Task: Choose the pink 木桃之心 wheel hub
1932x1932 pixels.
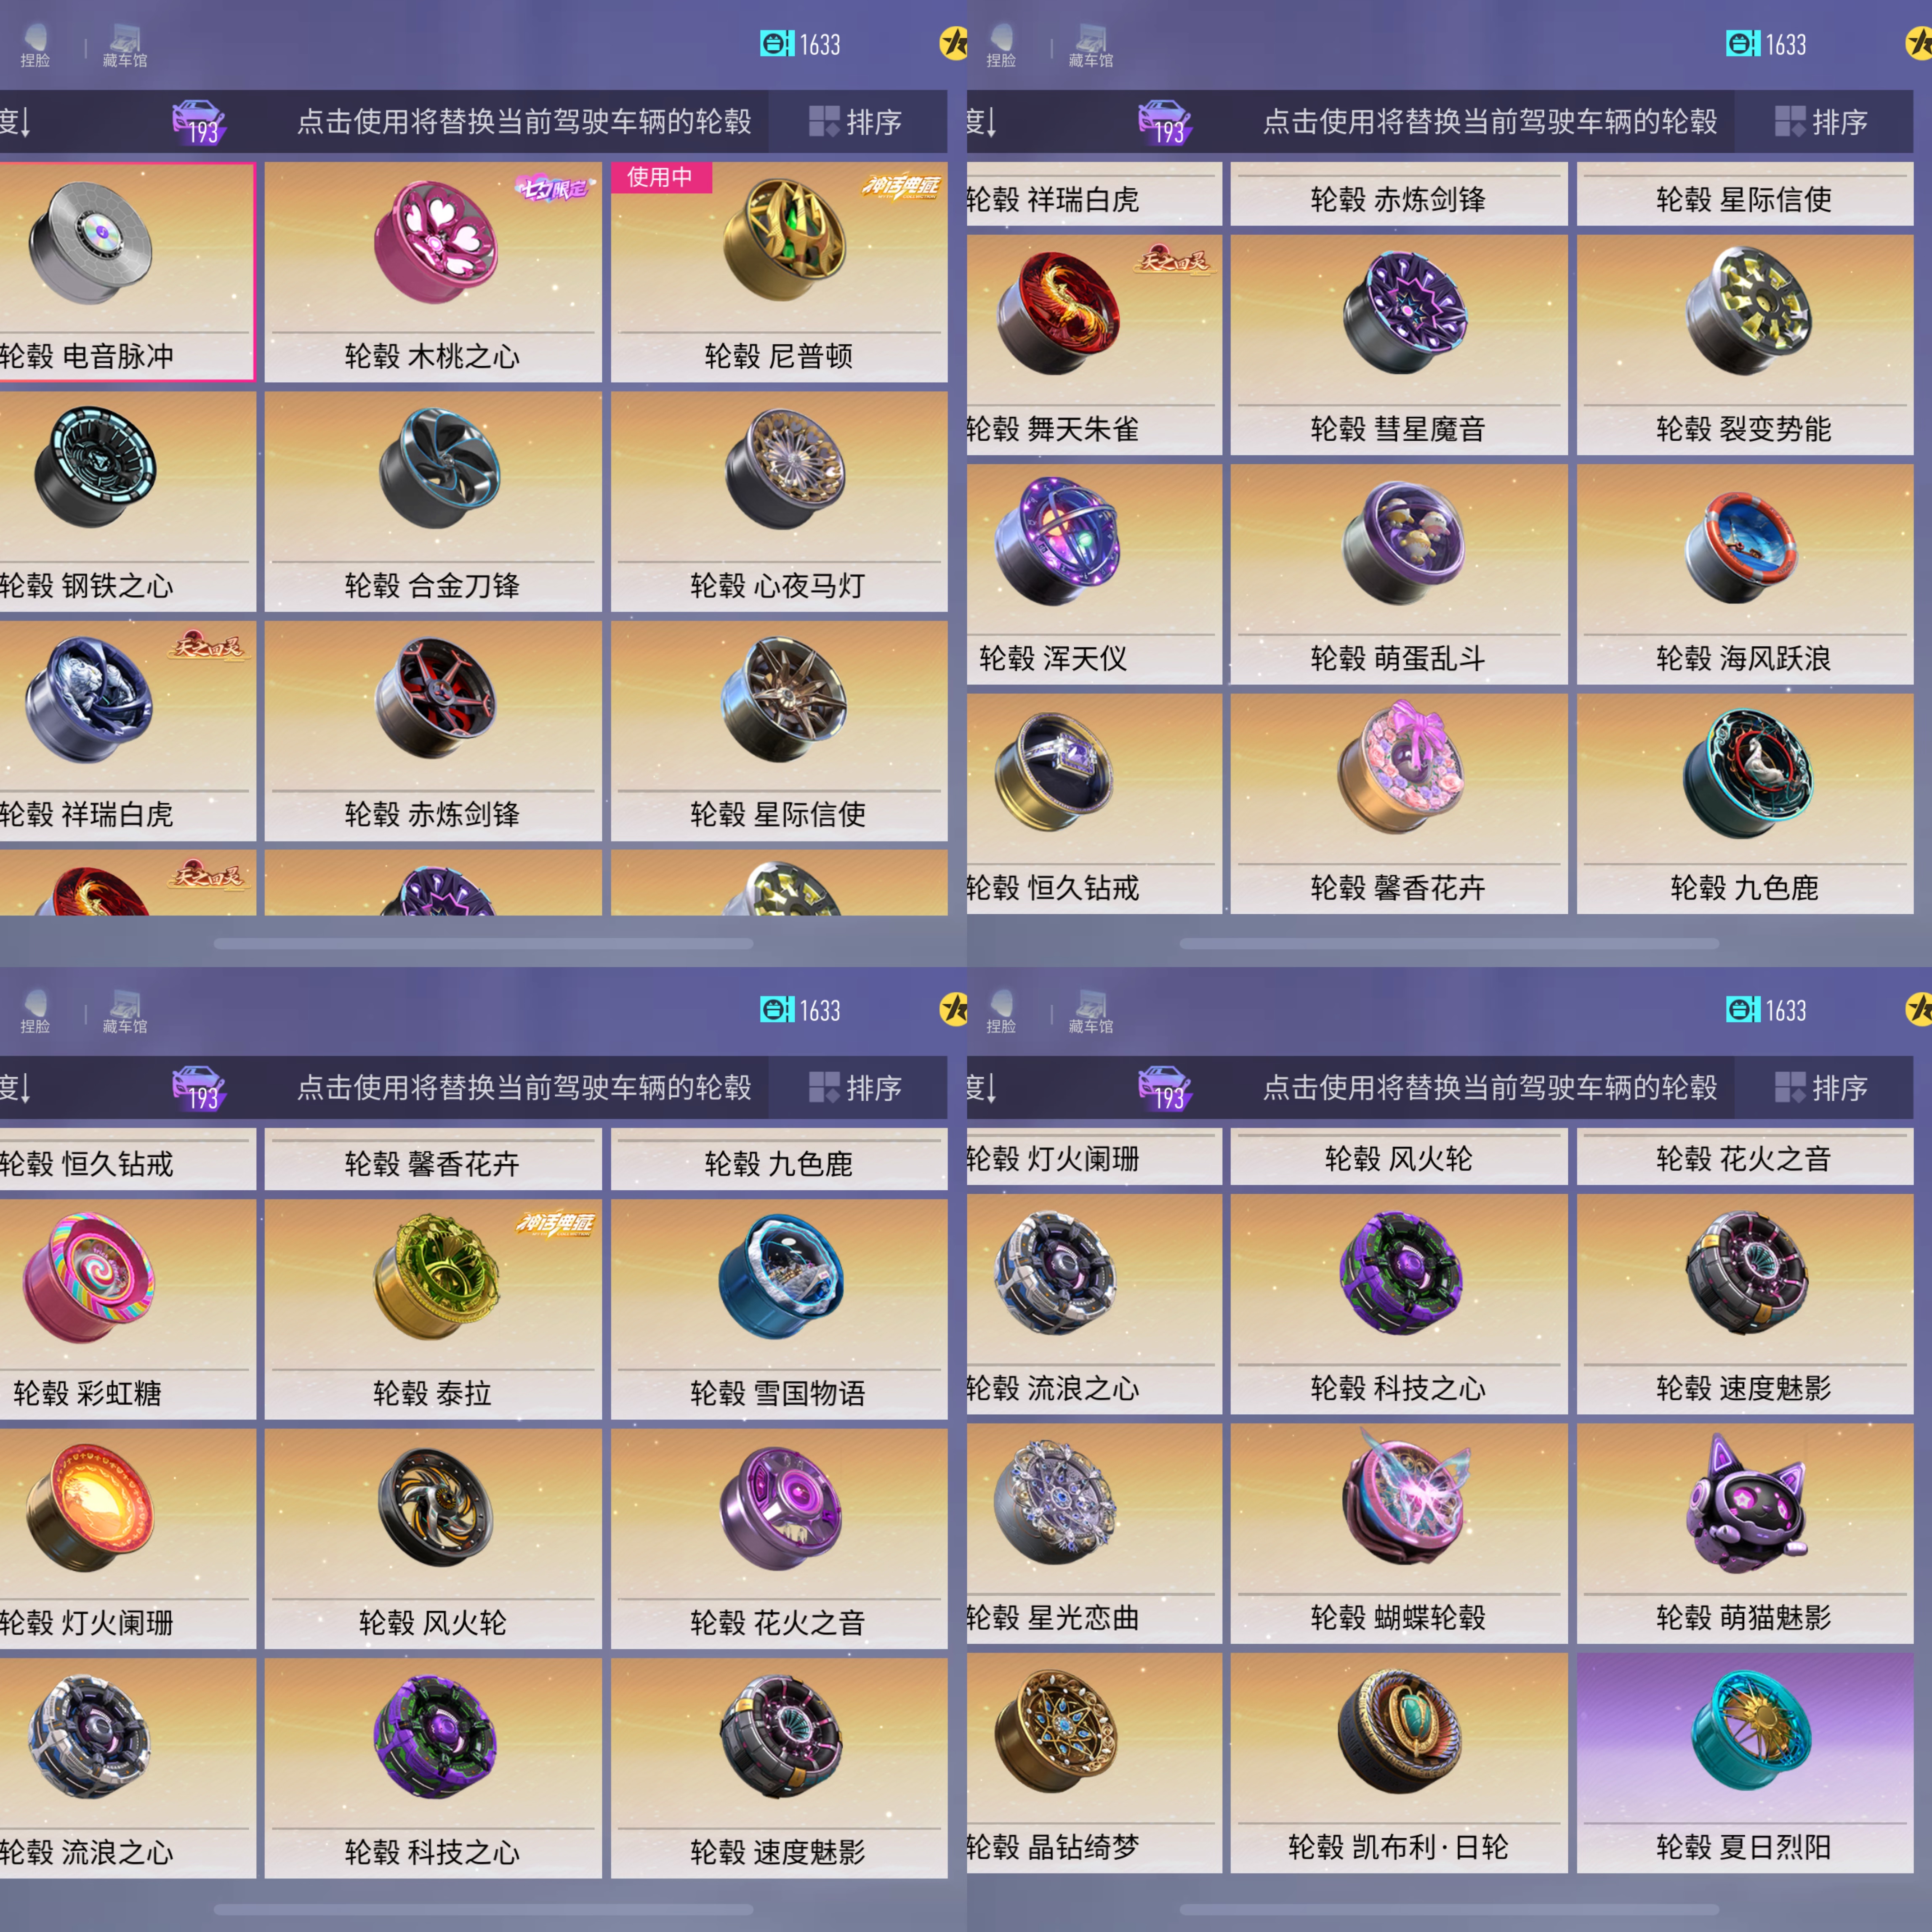Action: coord(433,272)
